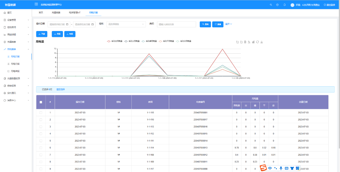Image resolution: width=340 pixels, height=172 pixels.
Task: Click the 房间 room name input field
Action: tap(176, 25)
